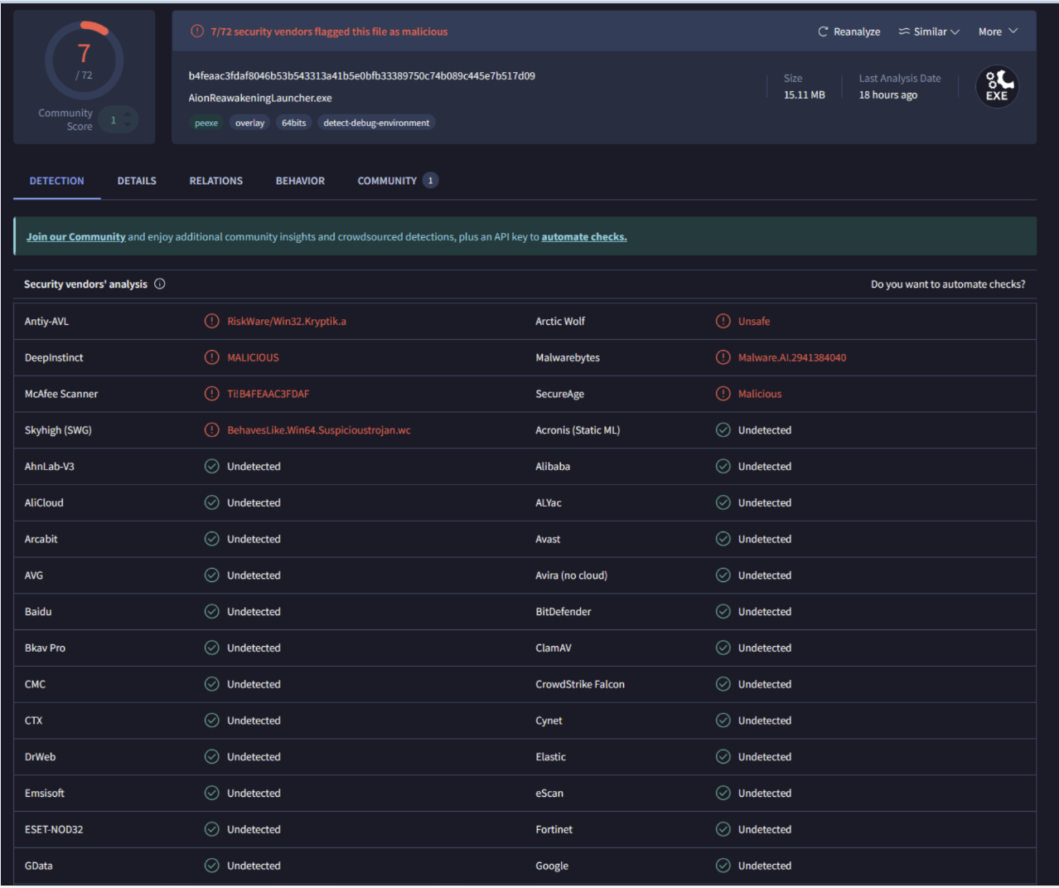Screen dimensions: 1059x888
Task: Open the Similar dropdown
Action: tap(929, 32)
